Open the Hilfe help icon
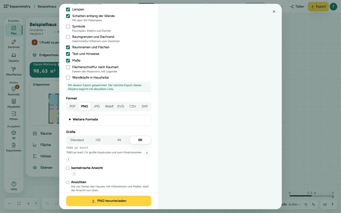The height and width of the screenshot is (213, 341). coord(14,186)
